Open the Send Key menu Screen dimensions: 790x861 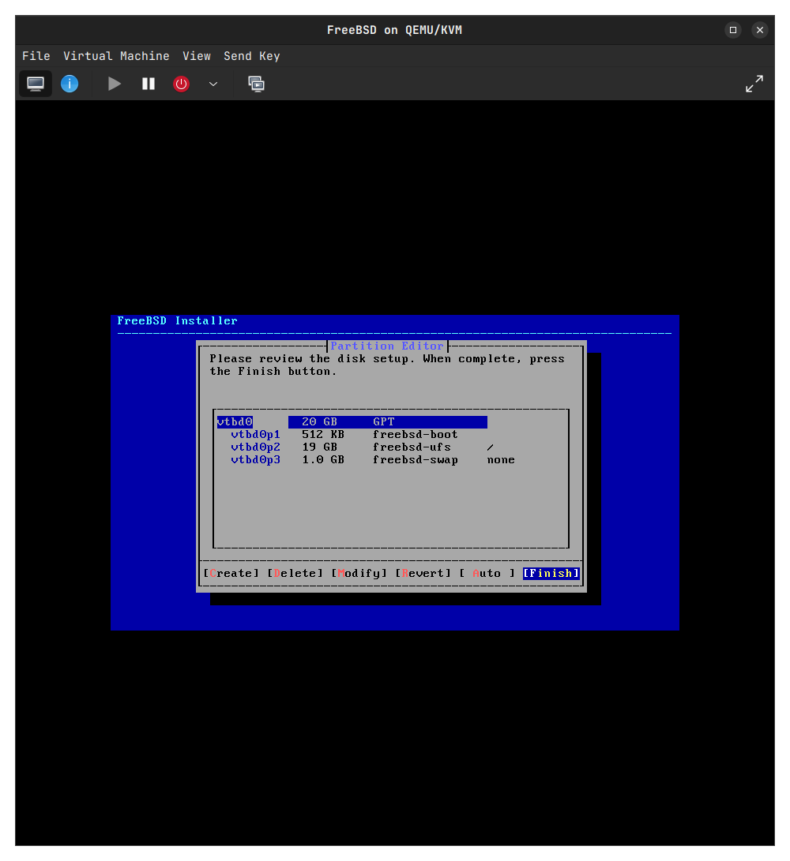point(252,56)
